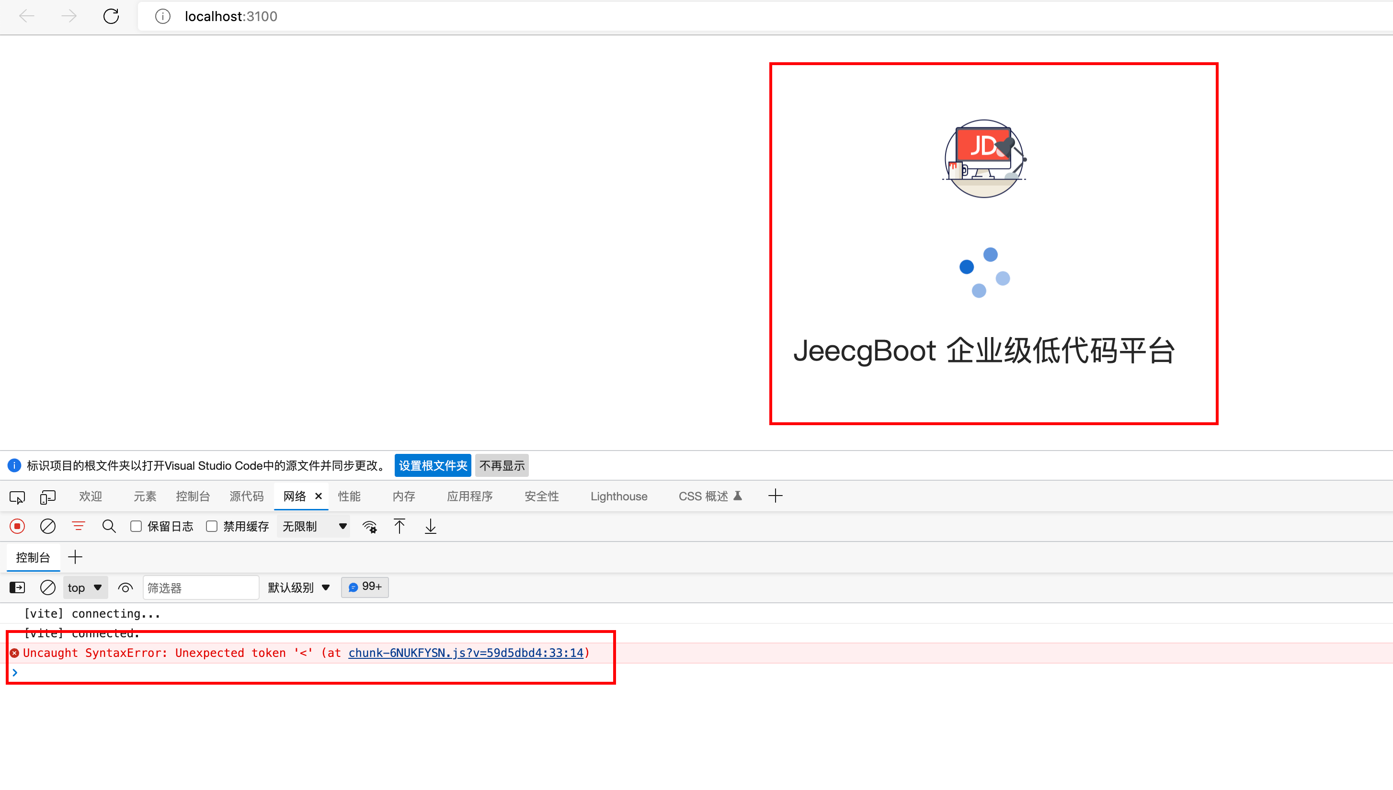Stop recording network log
This screenshot has height=790, width=1393.
coord(17,526)
